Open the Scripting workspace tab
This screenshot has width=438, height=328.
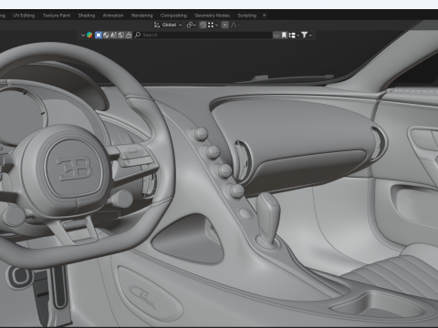pyautogui.click(x=246, y=15)
